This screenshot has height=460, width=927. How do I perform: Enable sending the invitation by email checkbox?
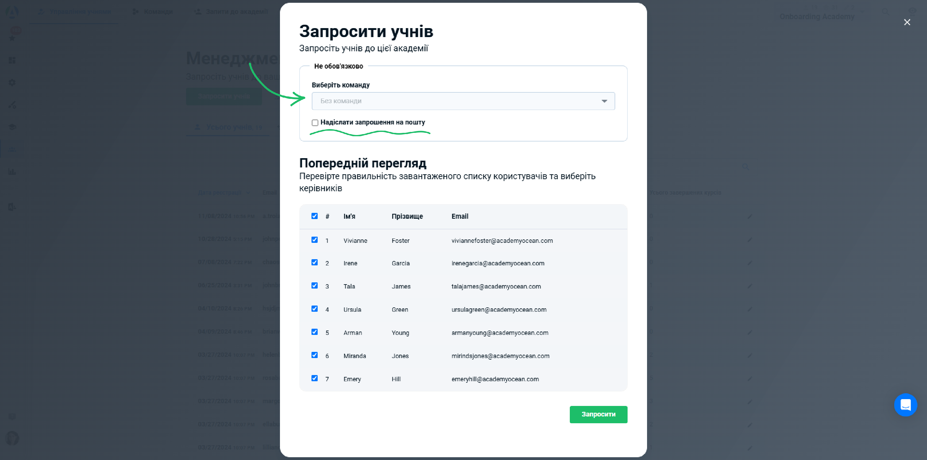click(x=315, y=123)
